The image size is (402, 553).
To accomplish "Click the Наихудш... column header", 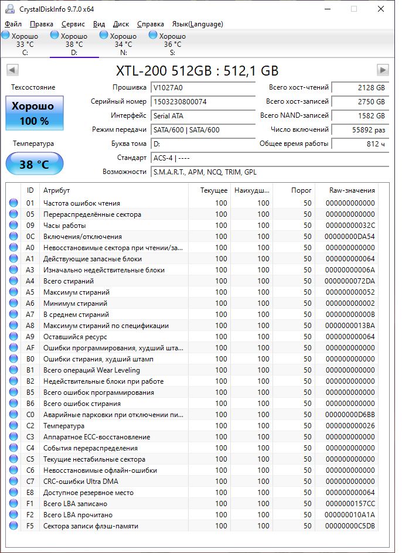I will [x=251, y=190].
